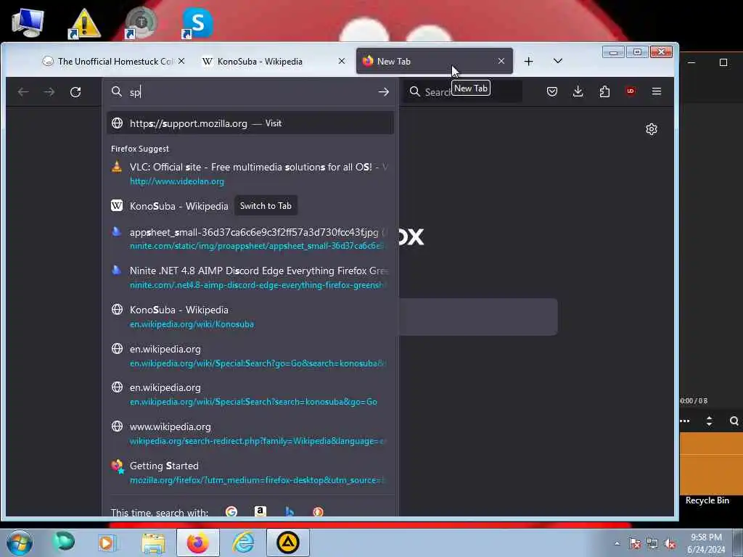This screenshot has height=557, width=743.
Task: Reload the page with the refresh icon
Action: click(x=75, y=92)
